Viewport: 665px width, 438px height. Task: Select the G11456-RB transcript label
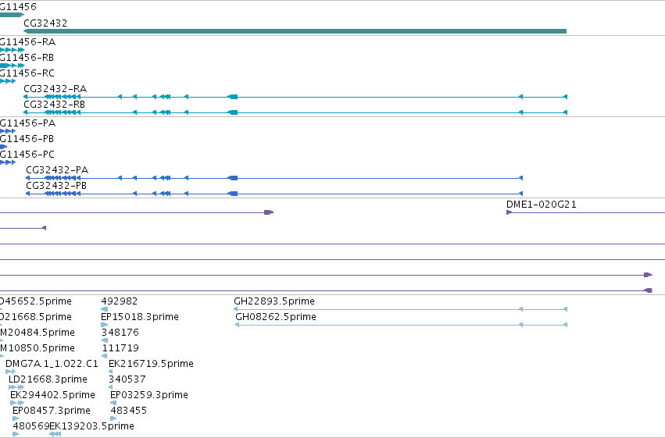pos(27,58)
